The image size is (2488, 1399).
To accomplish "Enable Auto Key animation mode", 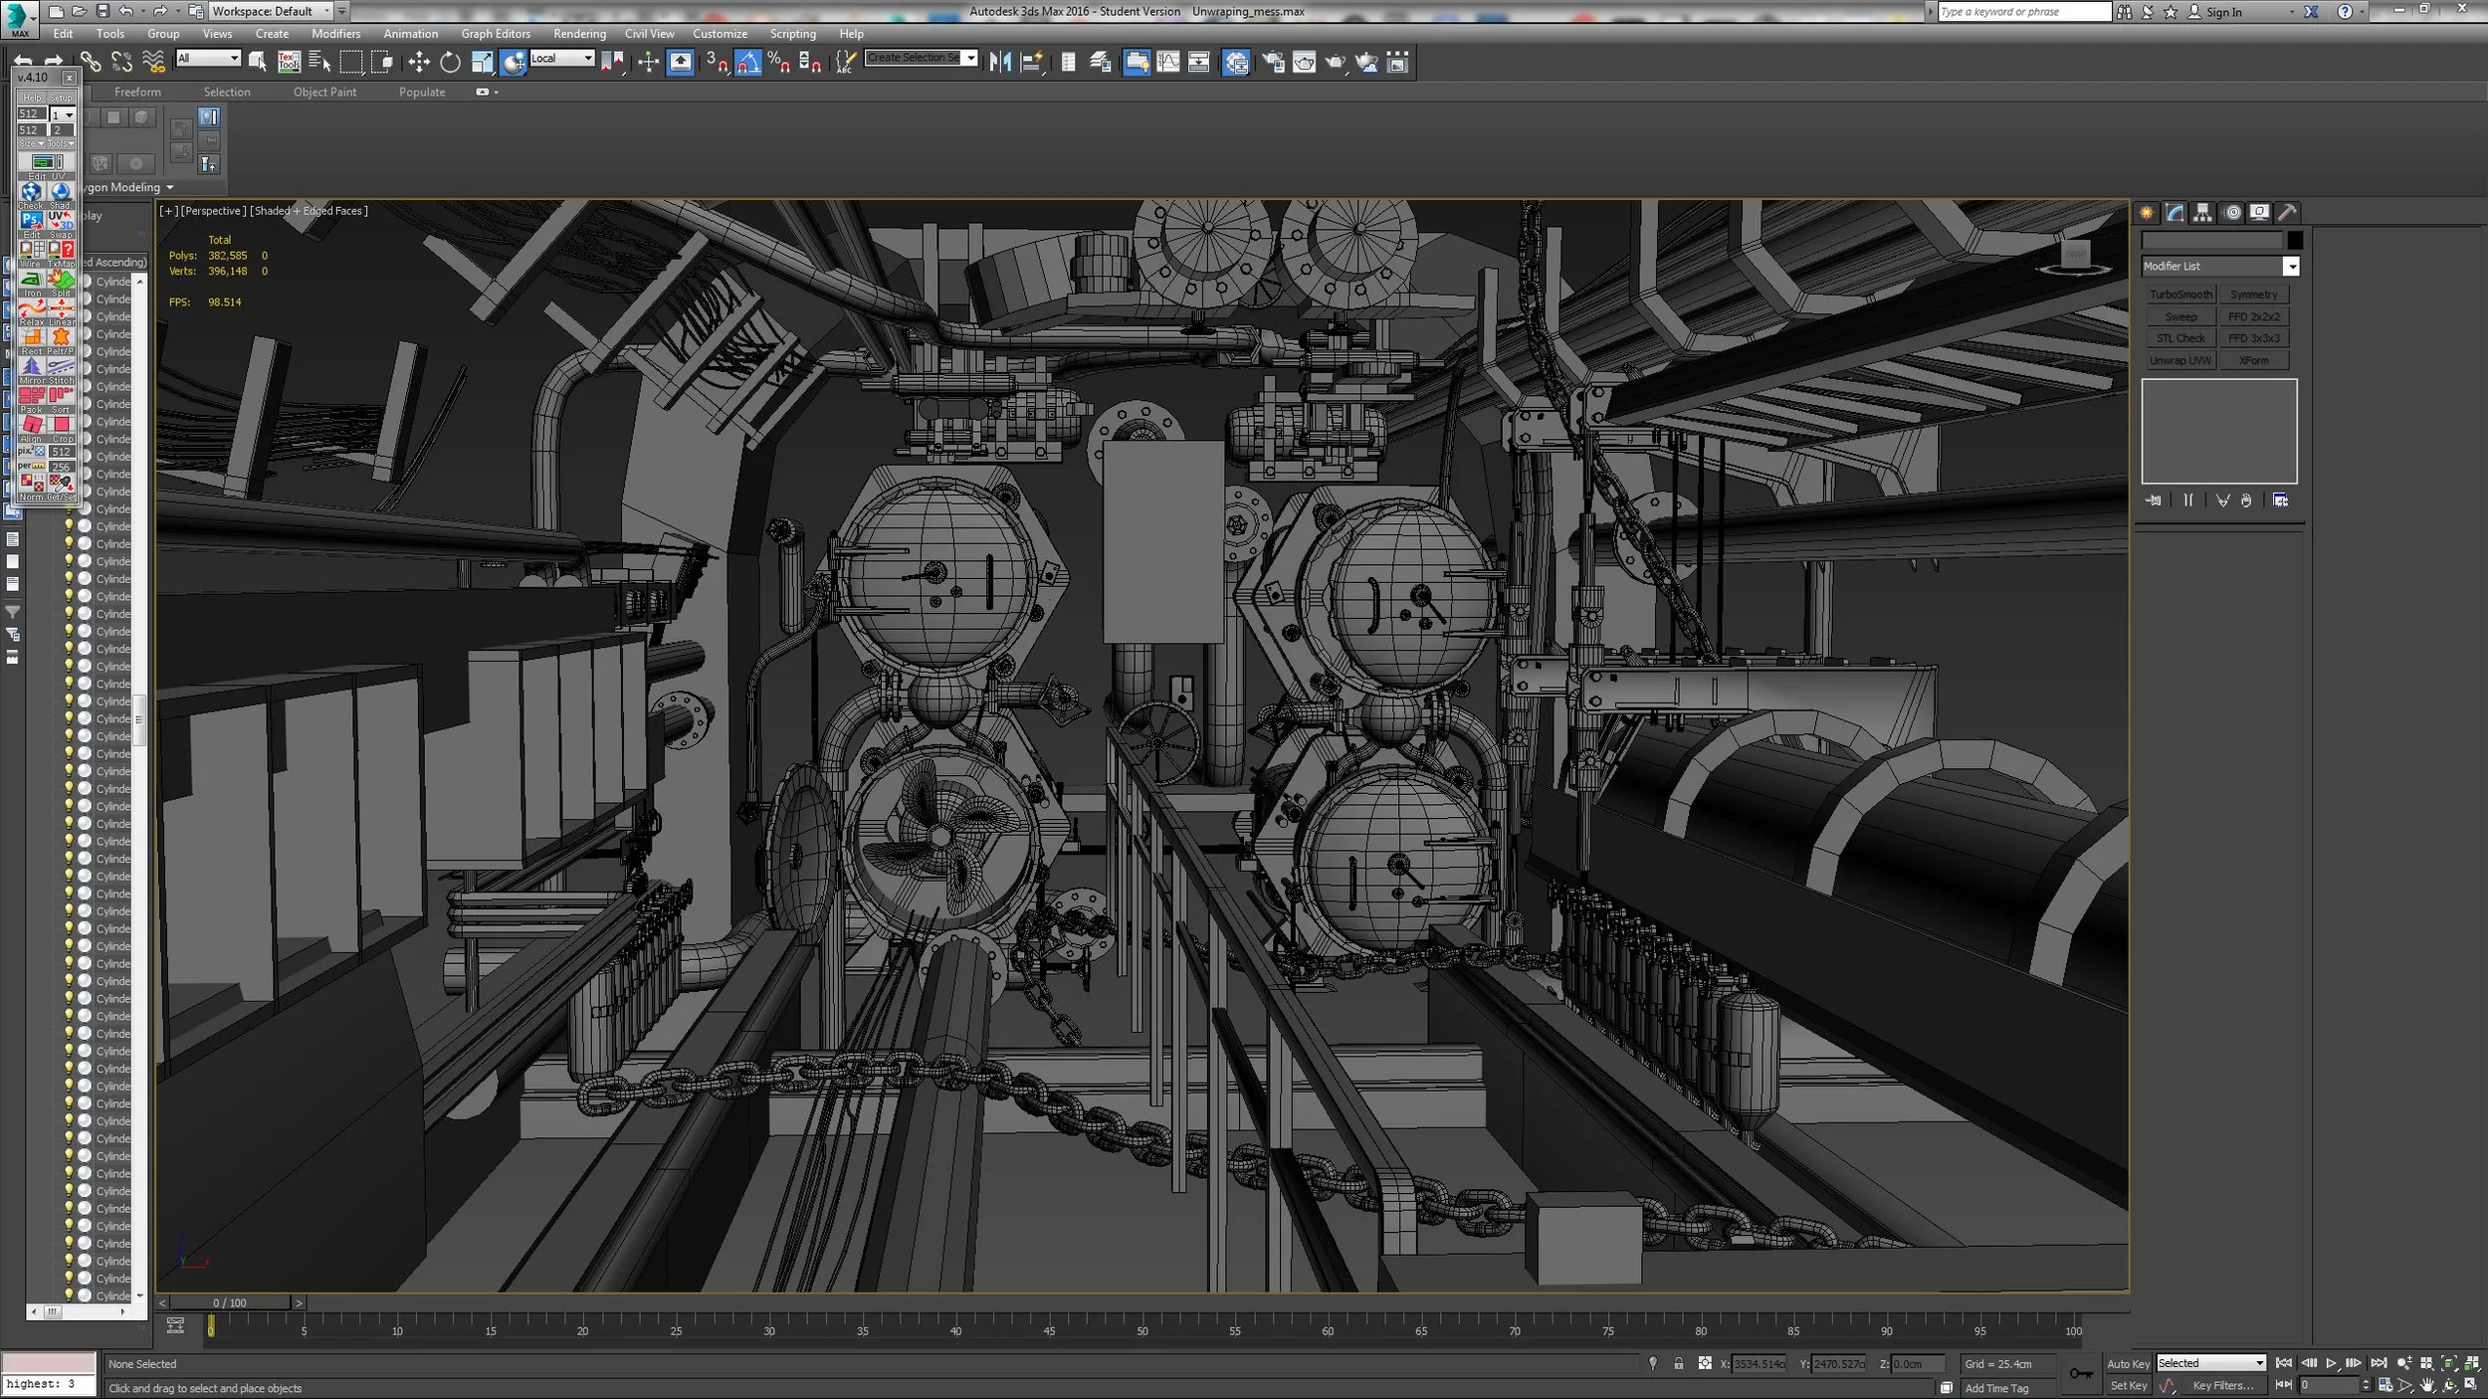I will [x=2130, y=1363].
